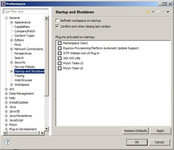Enable Refresh workspace on startup
The width and height of the screenshot is (174, 150).
[58, 21]
